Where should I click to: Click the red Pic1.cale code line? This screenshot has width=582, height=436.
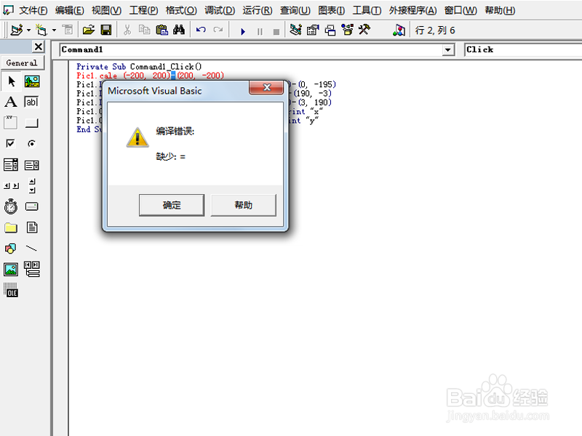click(151, 76)
